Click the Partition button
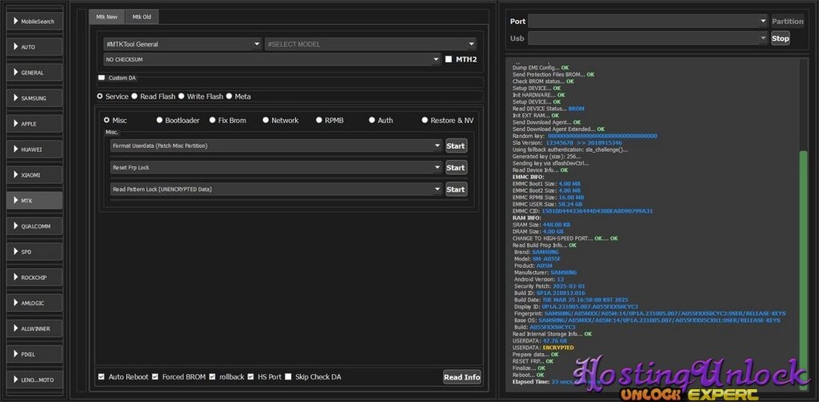 coord(787,22)
